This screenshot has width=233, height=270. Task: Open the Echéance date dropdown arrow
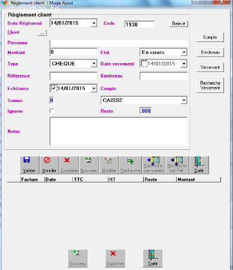pyautogui.click(x=94, y=88)
